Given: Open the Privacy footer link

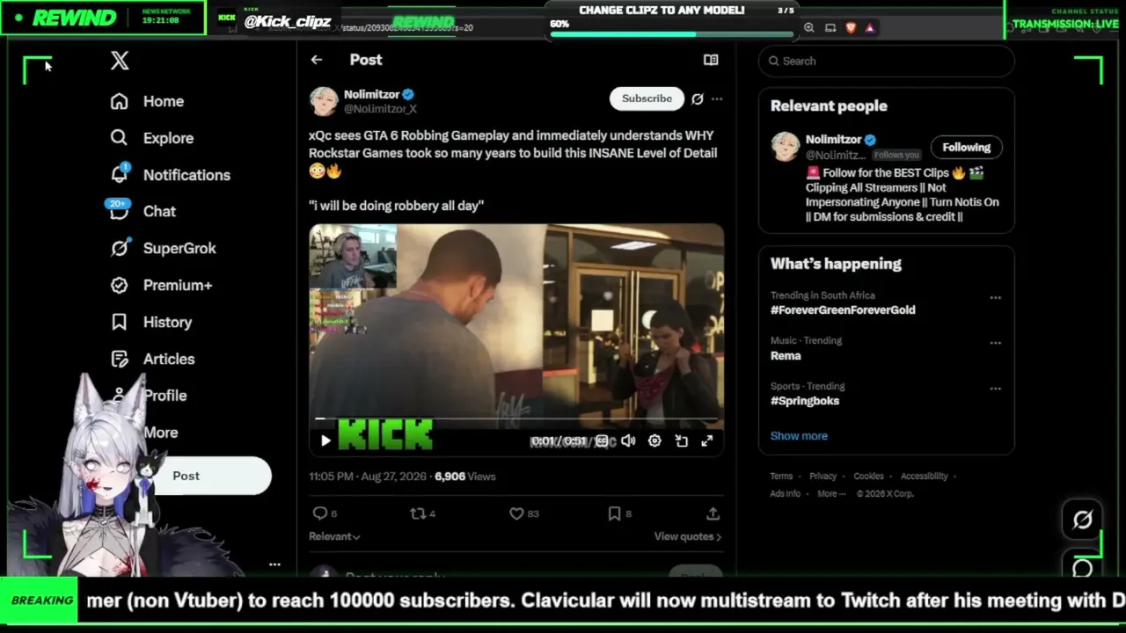Looking at the screenshot, I should [x=823, y=477].
